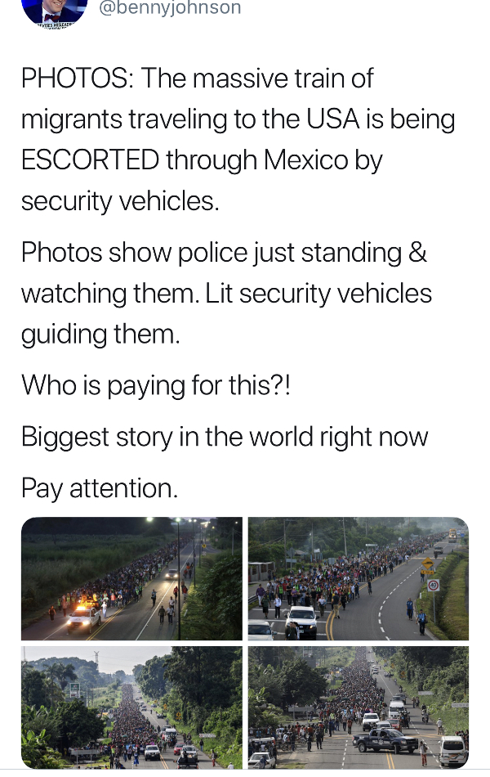Viewport: 490px width, 777px height.
Task: Click the "security vehicles." text line
Action: 120,202
